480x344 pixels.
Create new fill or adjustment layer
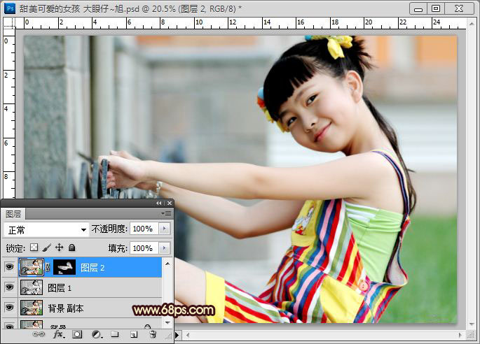(x=96, y=335)
